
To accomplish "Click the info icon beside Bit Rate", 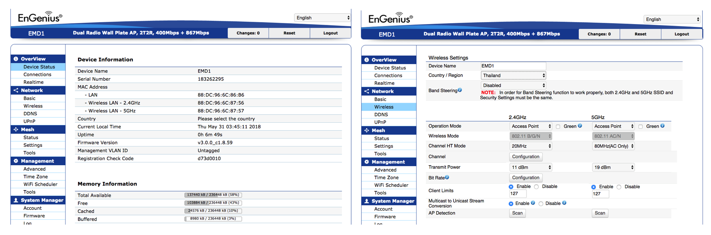I will [447, 177].
